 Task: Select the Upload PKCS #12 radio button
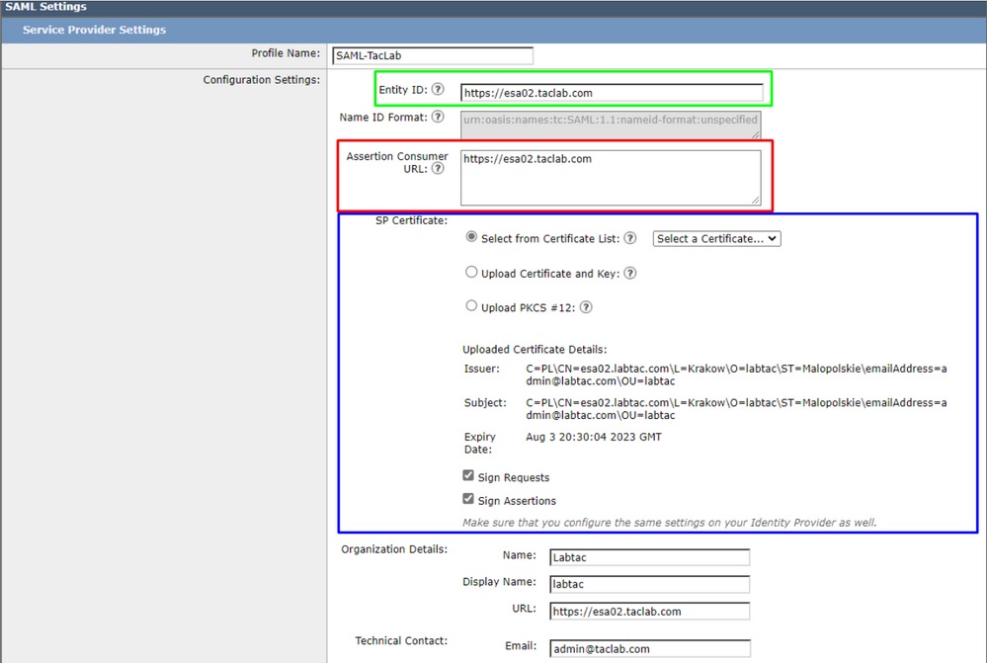(471, 305)
